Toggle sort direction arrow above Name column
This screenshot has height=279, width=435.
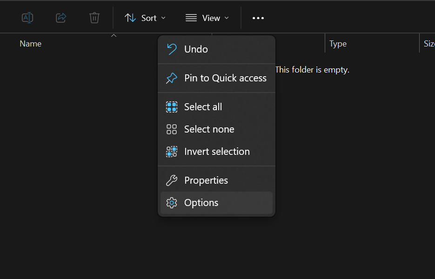tap(114, 35)
